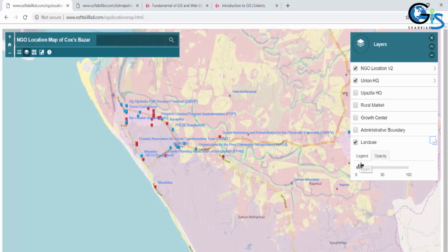This screenshot has width=448, height=252.
Task: Open the legend list tool
Action: point(19,52)
